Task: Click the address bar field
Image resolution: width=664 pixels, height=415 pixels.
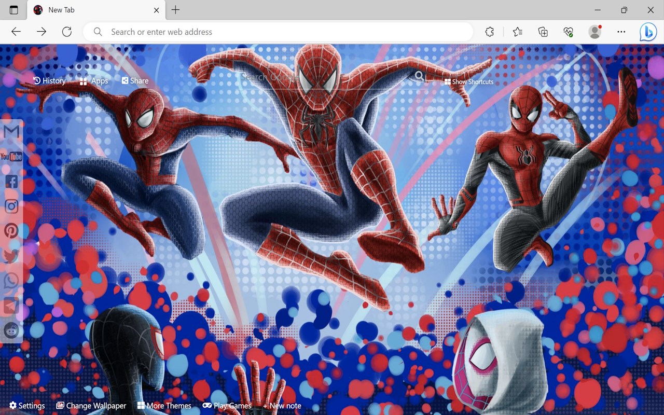Action: click(279, 32)
